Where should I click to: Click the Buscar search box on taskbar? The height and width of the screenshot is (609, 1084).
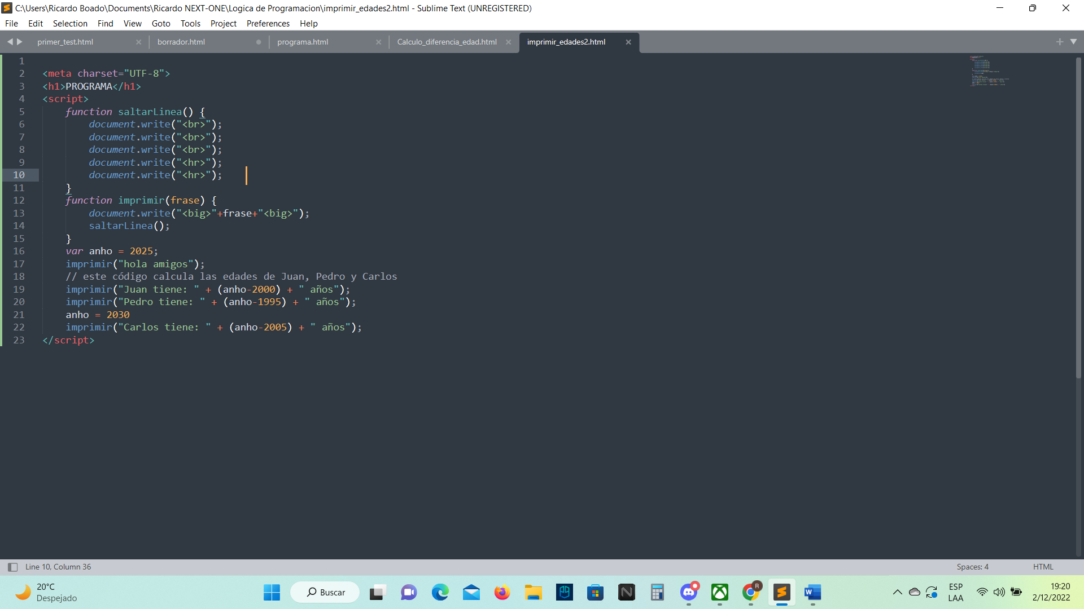(x=325, y=592)
